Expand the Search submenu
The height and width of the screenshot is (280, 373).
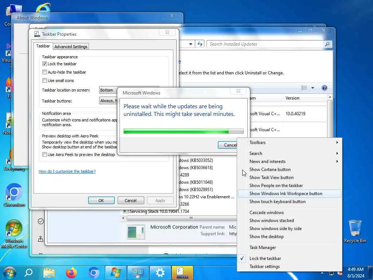click(290, 153)
